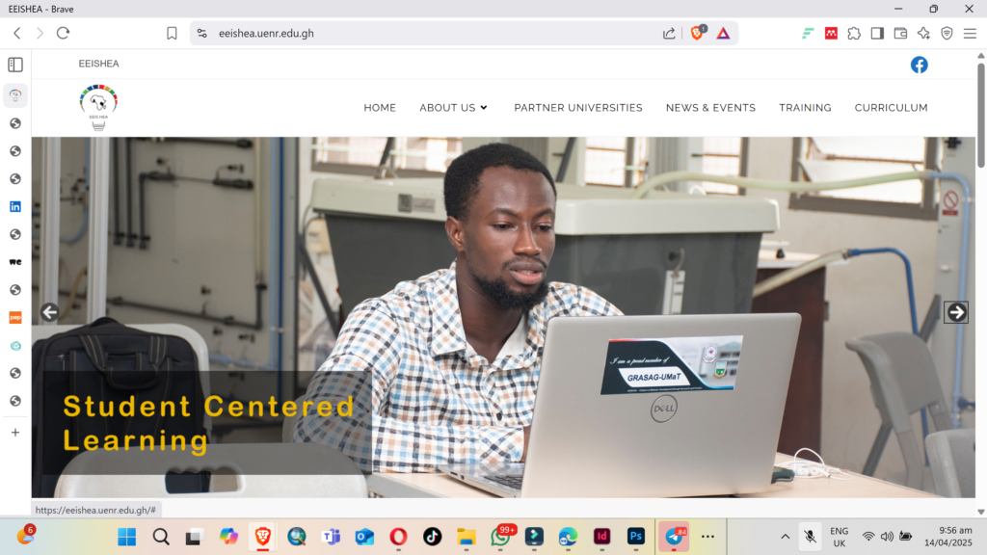Open the LinkedIn sidebar shortcut
The width and height of the screenshot is (987, 555).
tap(15, 206)
